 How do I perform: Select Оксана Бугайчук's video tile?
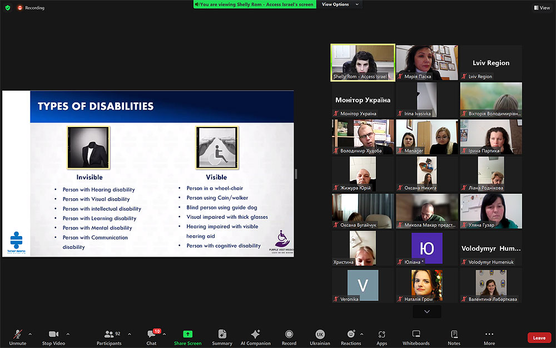pyautogui.click(x=363, y=211)
